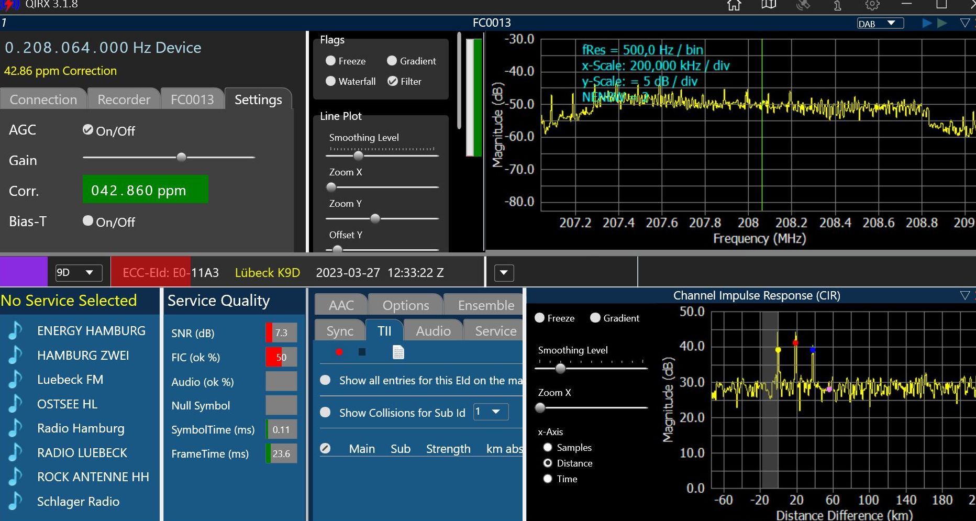Open the TII log document icon
Image resolution: width=976 pixels, height=521 pixels.
point(398,352)
